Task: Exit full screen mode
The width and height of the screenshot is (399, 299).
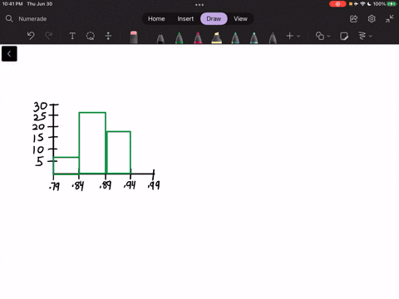Action: (x=389, y=19)
